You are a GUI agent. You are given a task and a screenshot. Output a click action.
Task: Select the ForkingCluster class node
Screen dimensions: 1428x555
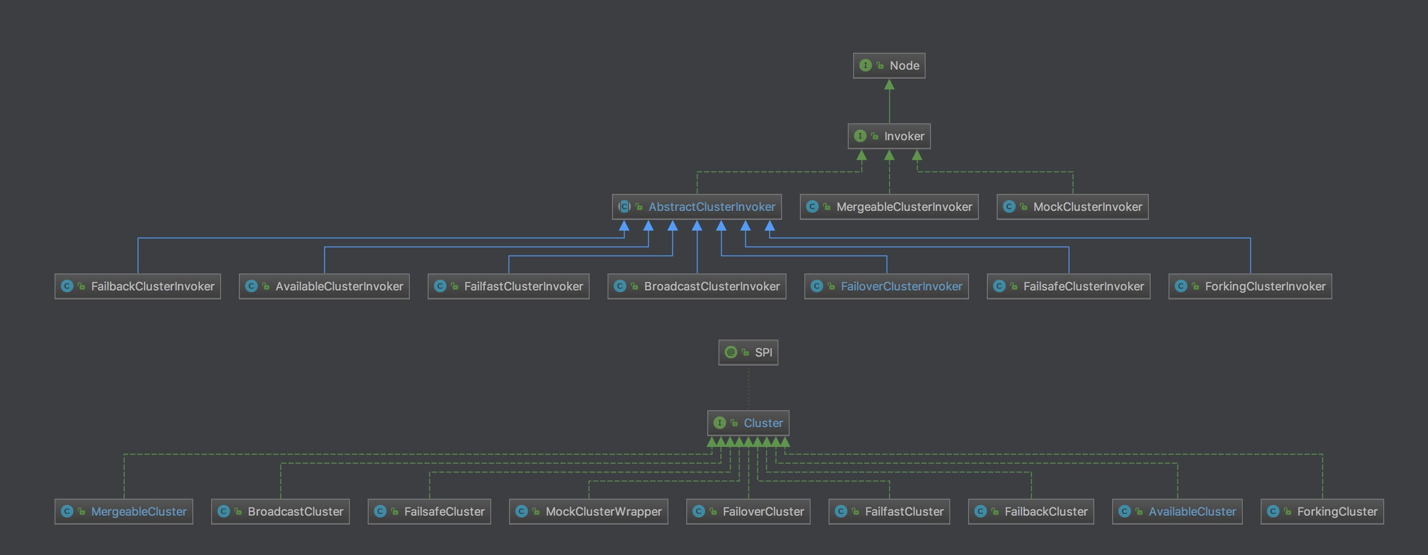tap(1322, 512)
